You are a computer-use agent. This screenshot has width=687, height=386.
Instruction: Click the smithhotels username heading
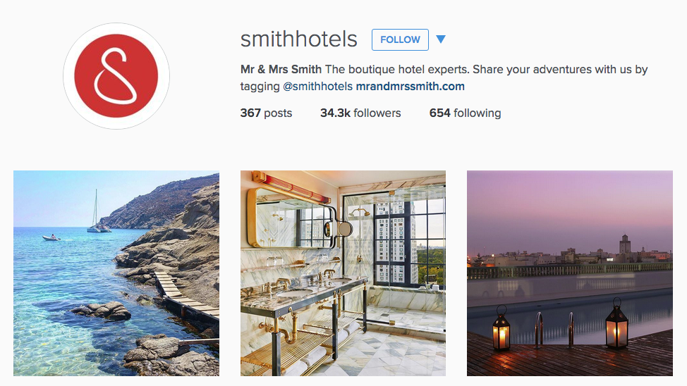(299, 39)
